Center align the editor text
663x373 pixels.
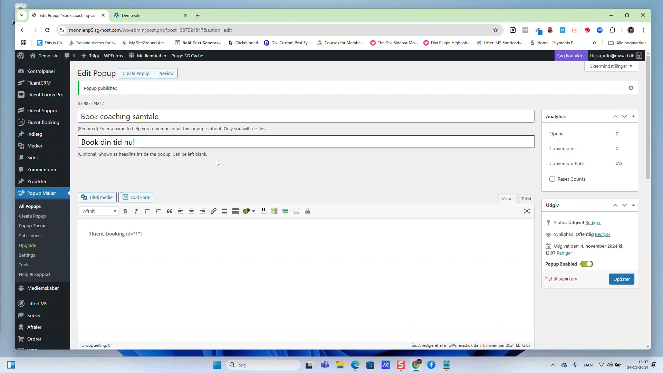(191, 211)
